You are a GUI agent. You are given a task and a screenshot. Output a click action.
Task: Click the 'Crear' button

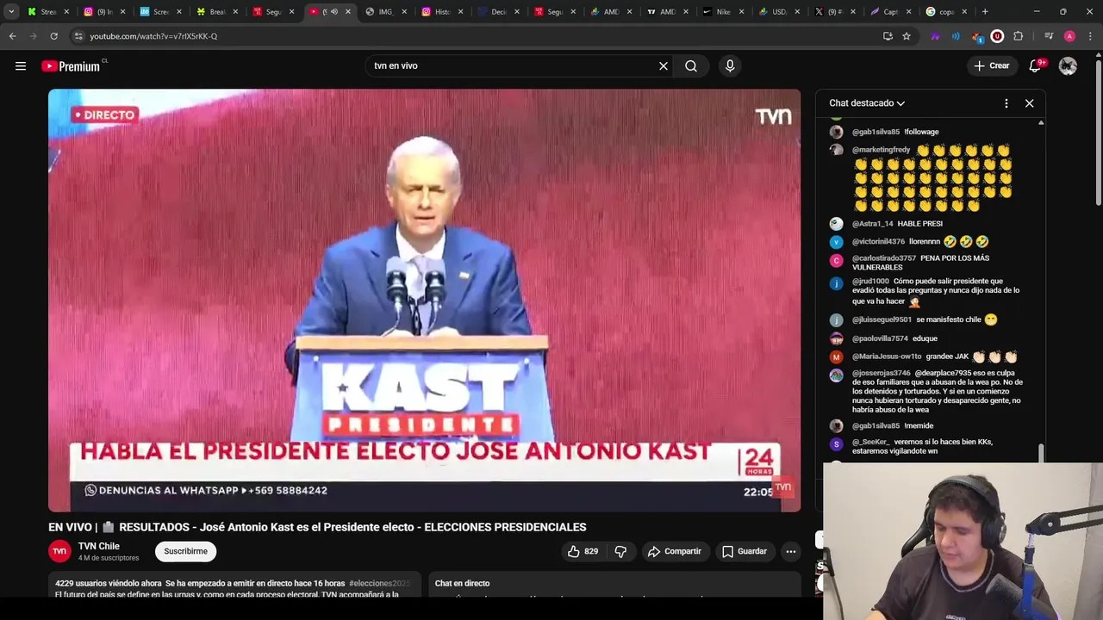point(992,65)
